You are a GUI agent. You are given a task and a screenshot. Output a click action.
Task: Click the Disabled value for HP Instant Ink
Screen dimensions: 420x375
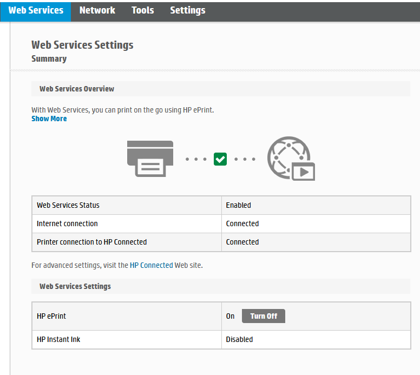point(239,339)
